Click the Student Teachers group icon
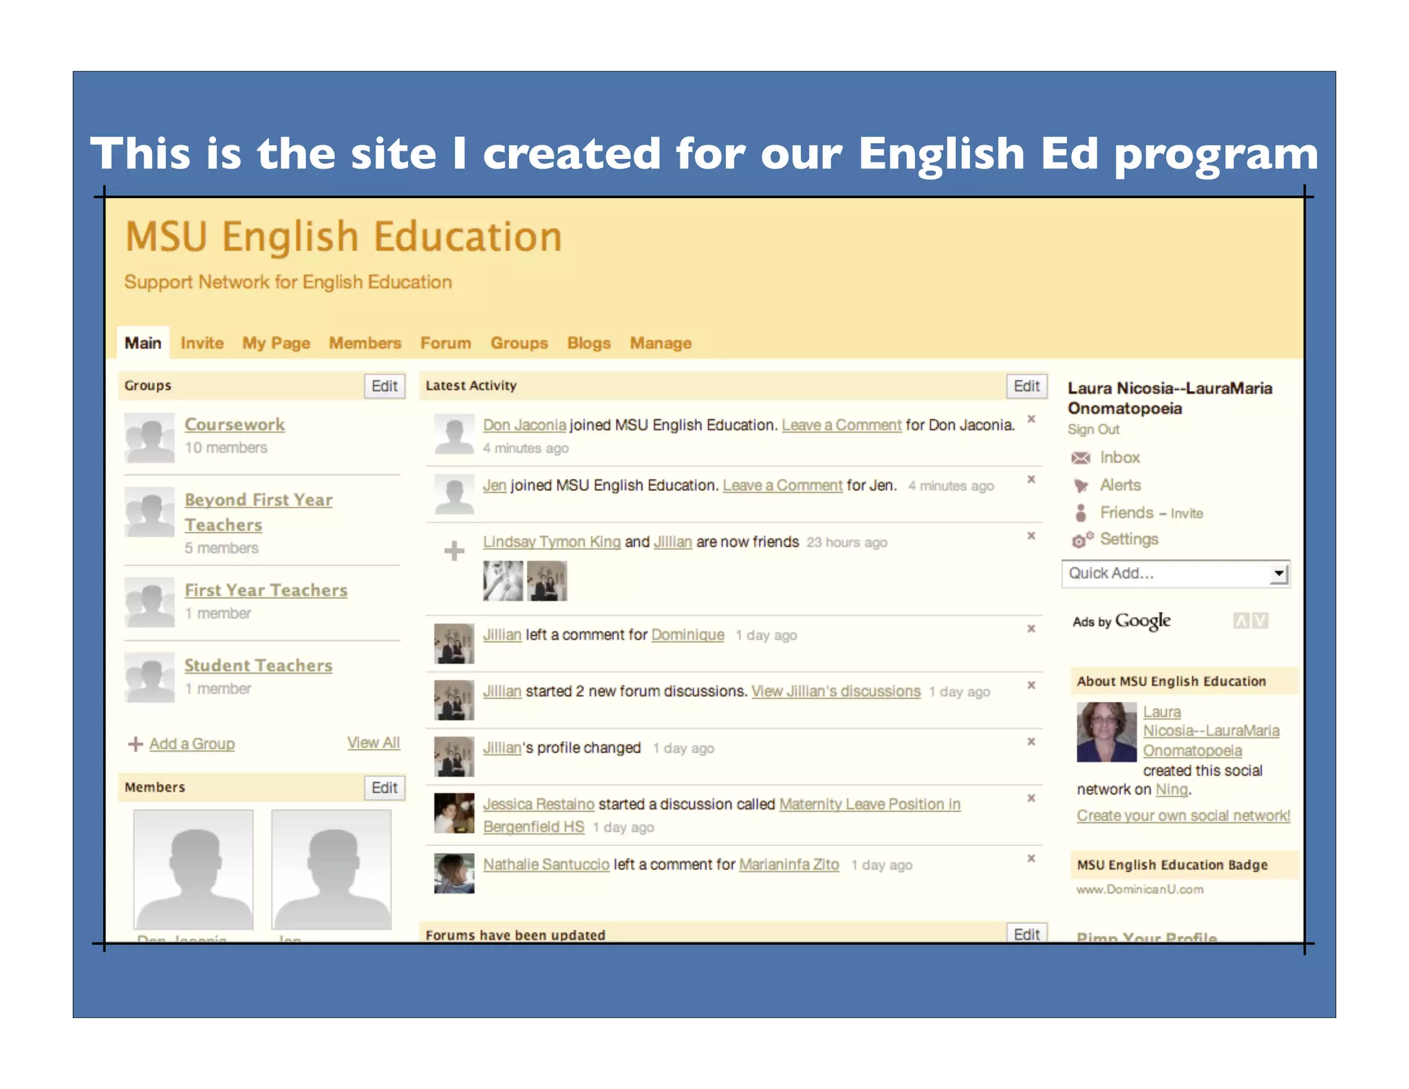The image size is (1409, 1089). (150, 677)
